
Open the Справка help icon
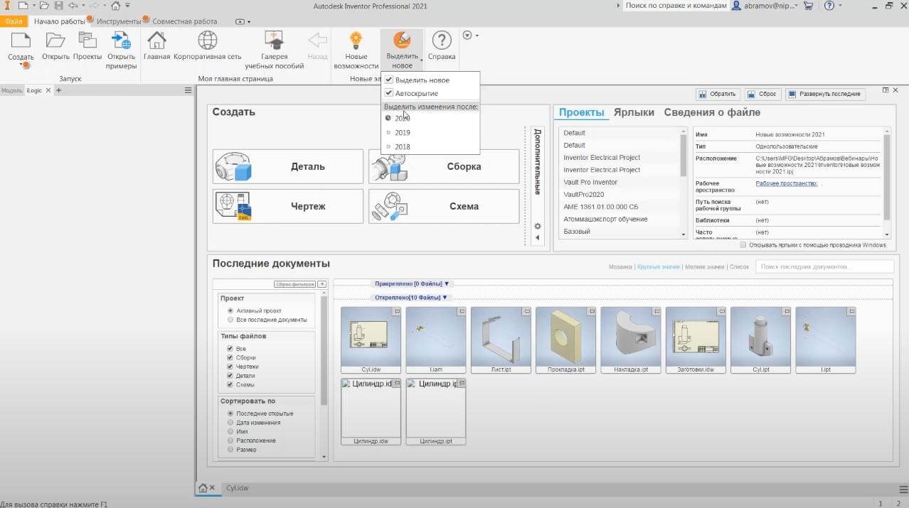(442, 41)
